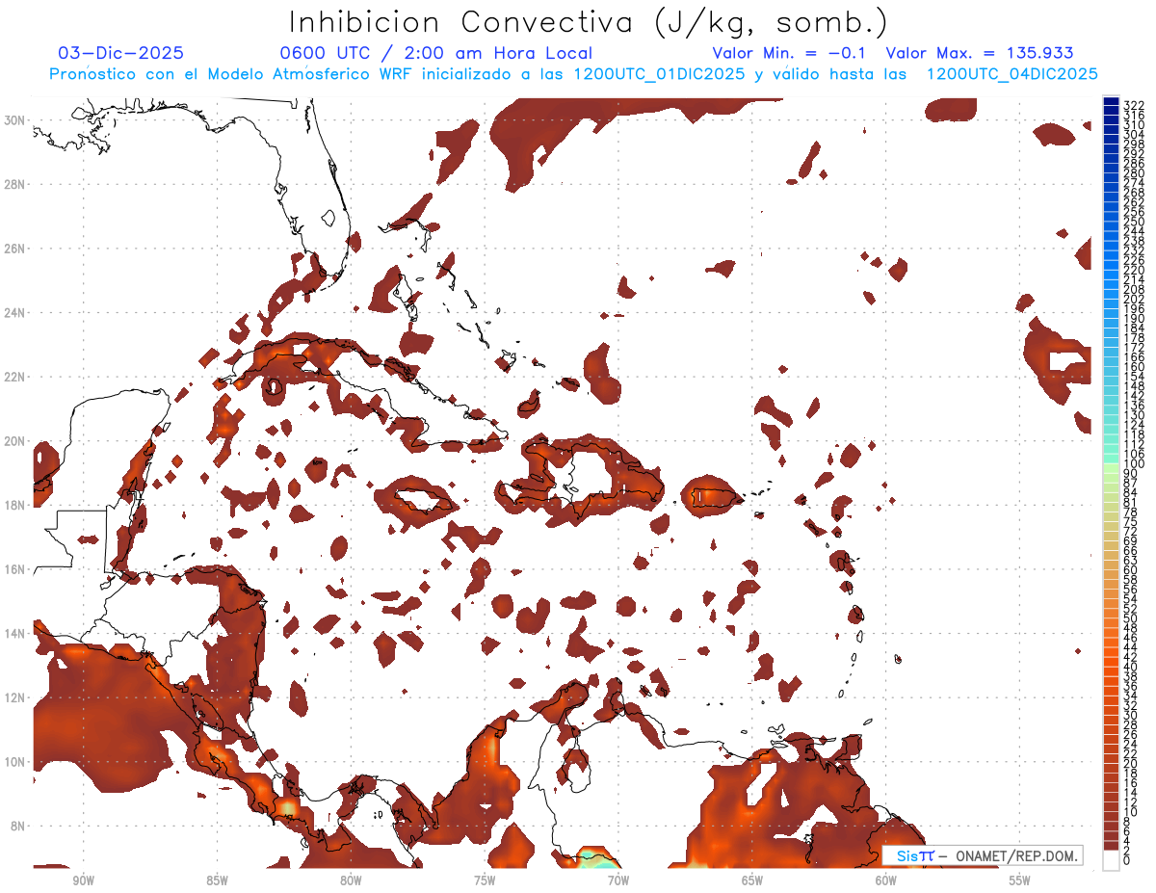Image resolution: width=1156 pixels, height=893 pixels.
Task: Click the 22N latitude label
Action: [x=14, y=377]
